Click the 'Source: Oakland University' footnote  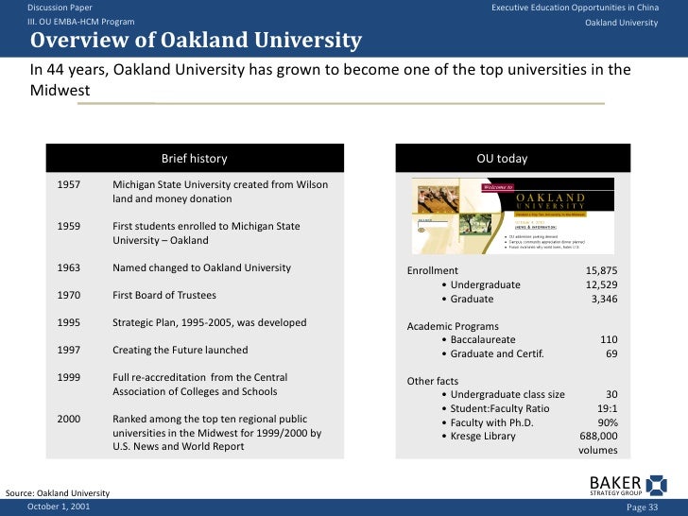point(58,493)
